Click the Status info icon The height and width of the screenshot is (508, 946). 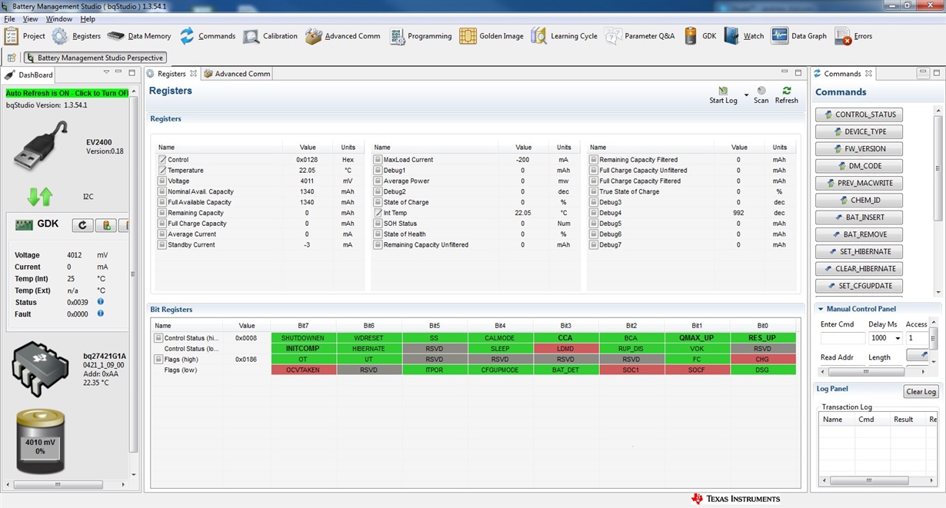[100, 302]
